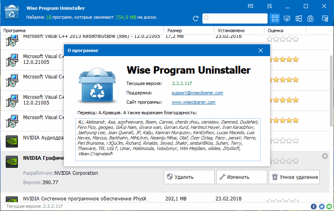The height and width of the screenshot is (211, 334).
Task: Open the www.wisecleaner.com website link
Action: tap(193, 102)
